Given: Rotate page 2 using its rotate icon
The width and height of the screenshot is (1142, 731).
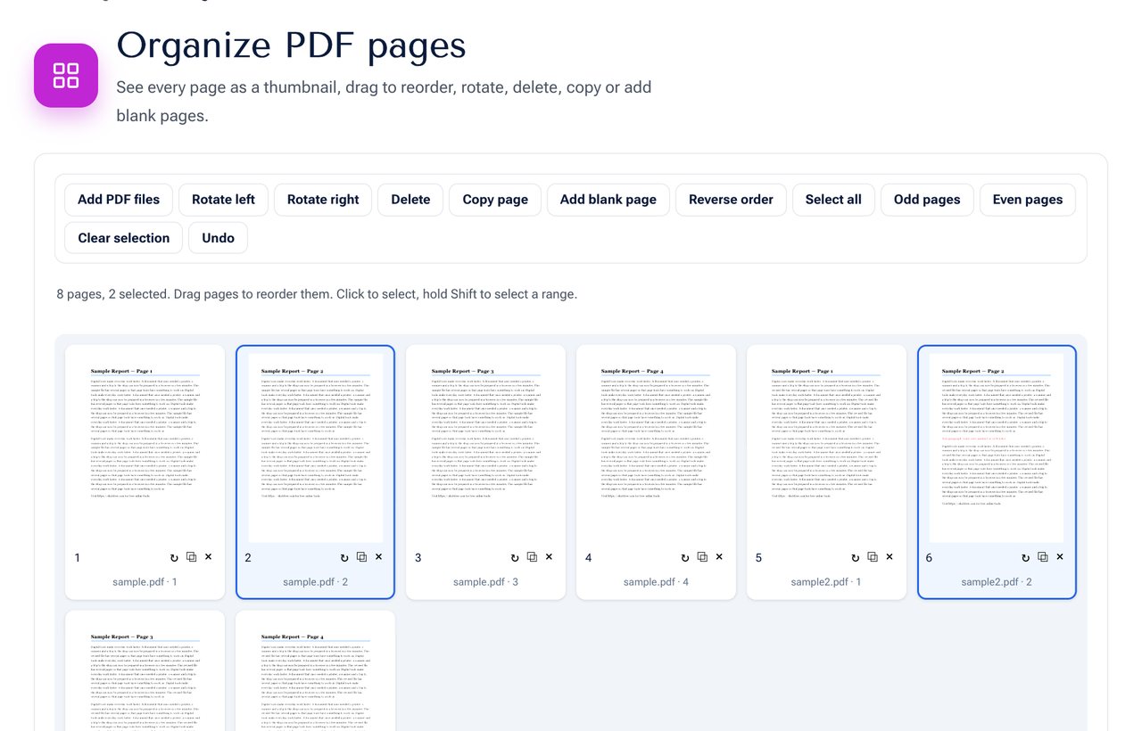Looking at the screenshot, I should (344, 558).
